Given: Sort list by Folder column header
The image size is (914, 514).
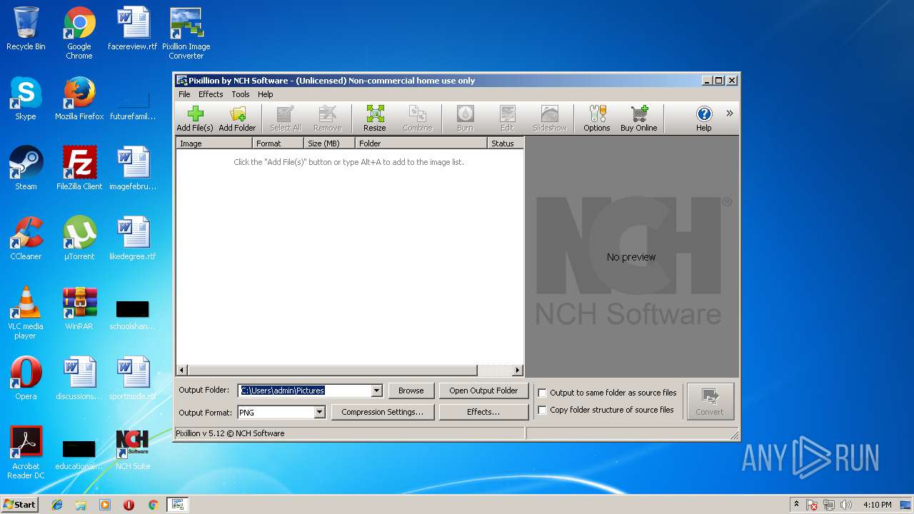Looking at the screenshot, I should [421, 143].
